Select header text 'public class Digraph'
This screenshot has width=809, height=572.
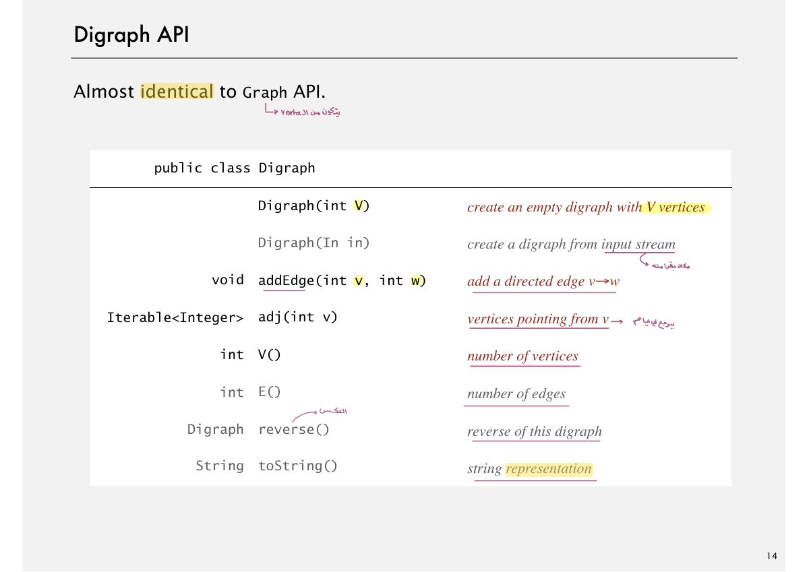234,168
